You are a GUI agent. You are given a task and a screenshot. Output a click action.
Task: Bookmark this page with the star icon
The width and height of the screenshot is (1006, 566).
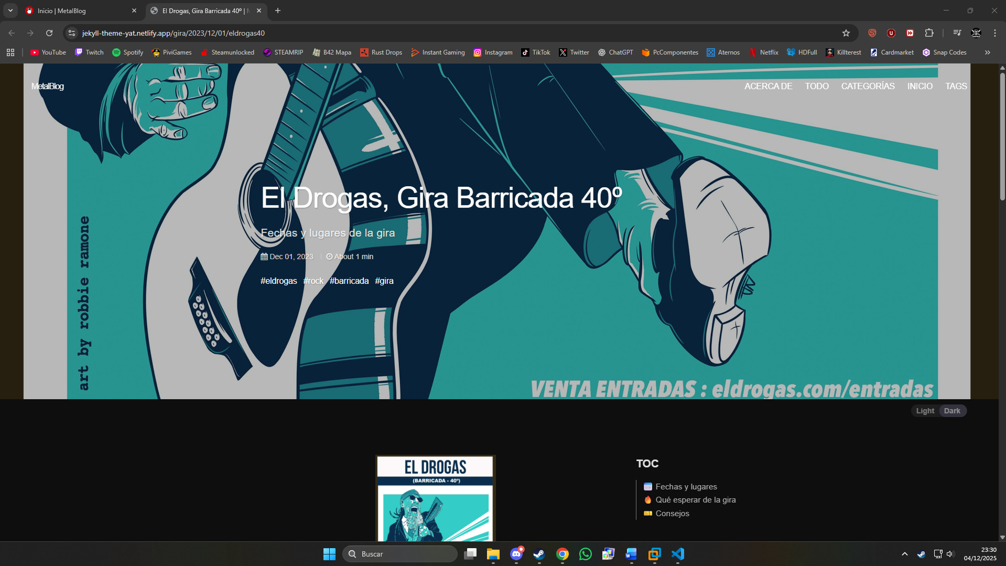click(846, 33)
